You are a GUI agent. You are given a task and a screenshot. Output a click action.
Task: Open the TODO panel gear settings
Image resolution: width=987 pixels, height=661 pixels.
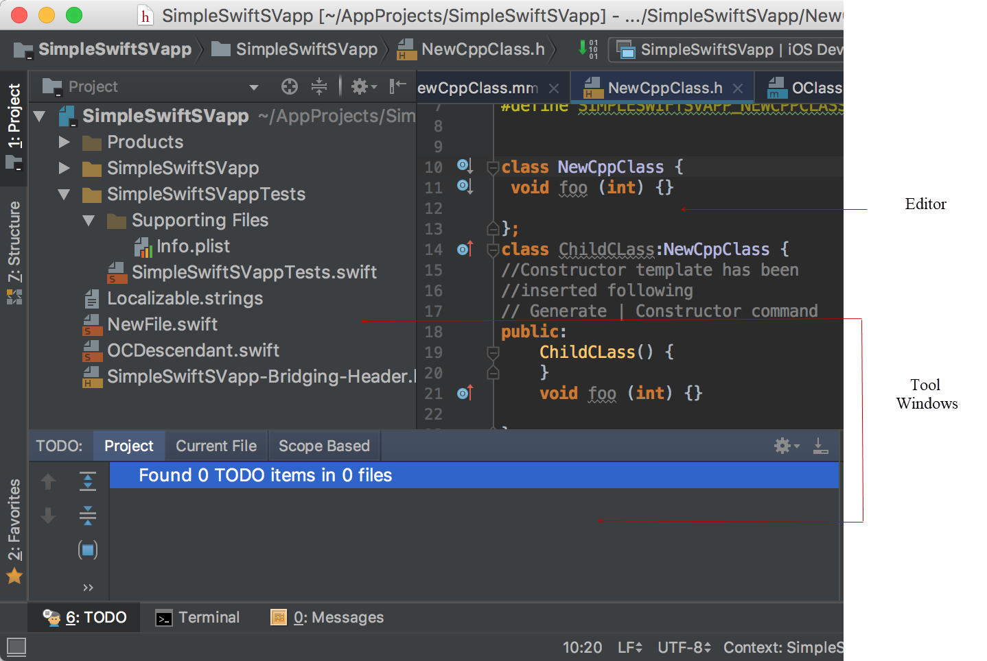point(787,446)
